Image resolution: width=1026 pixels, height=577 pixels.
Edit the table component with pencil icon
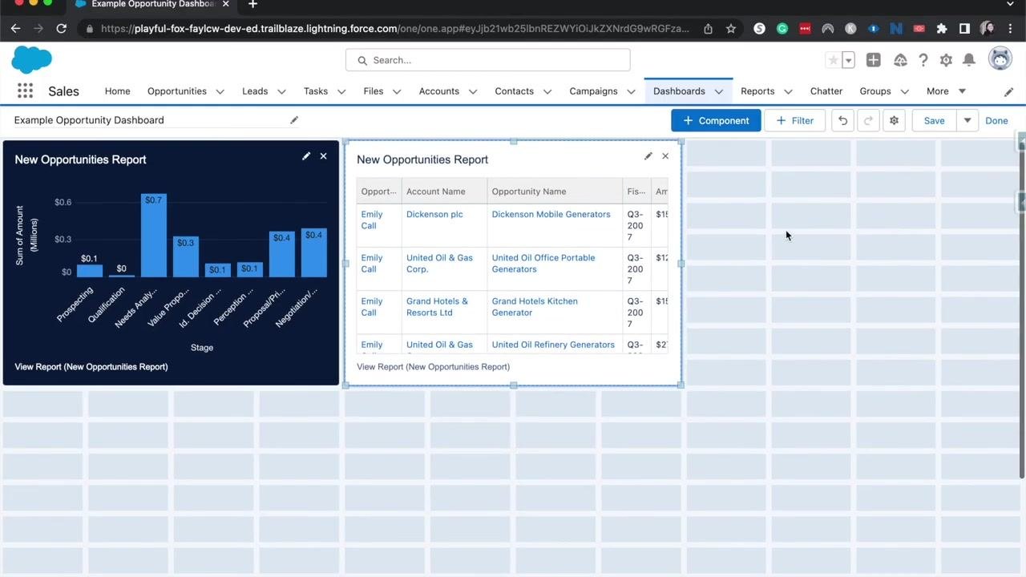[x=648, y=156]
